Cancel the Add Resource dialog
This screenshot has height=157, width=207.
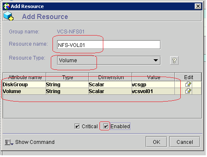coord(185,142)
